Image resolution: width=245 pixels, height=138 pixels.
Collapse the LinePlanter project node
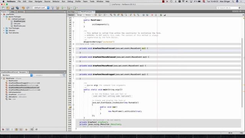click(2, 14)
